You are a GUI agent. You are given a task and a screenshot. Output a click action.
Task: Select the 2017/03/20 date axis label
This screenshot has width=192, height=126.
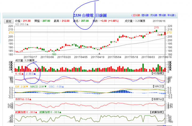pyautogui.click(x=64, y=57)
